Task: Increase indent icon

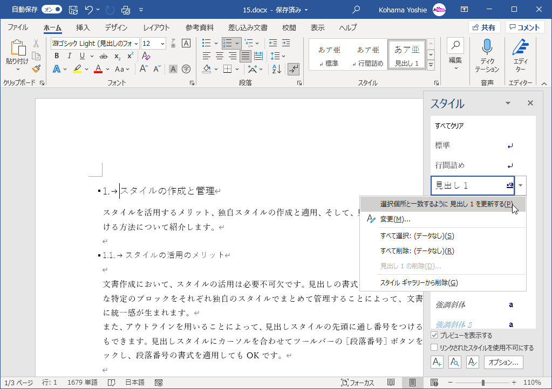Action: pos(286,43)
